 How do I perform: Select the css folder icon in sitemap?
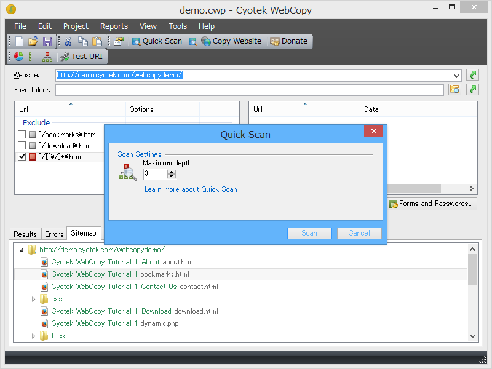[44, 299]
